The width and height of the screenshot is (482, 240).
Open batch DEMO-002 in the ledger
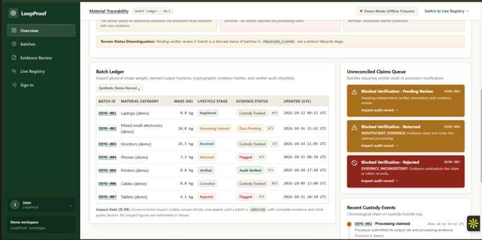pos(107,128)
